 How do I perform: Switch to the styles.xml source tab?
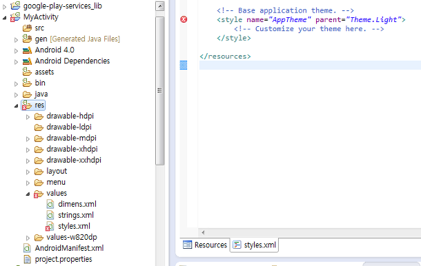pos(254,245)
